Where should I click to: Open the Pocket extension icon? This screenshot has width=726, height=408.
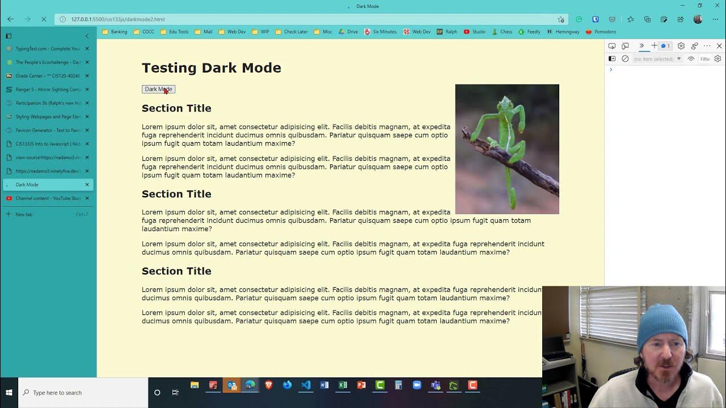point(612,19)
